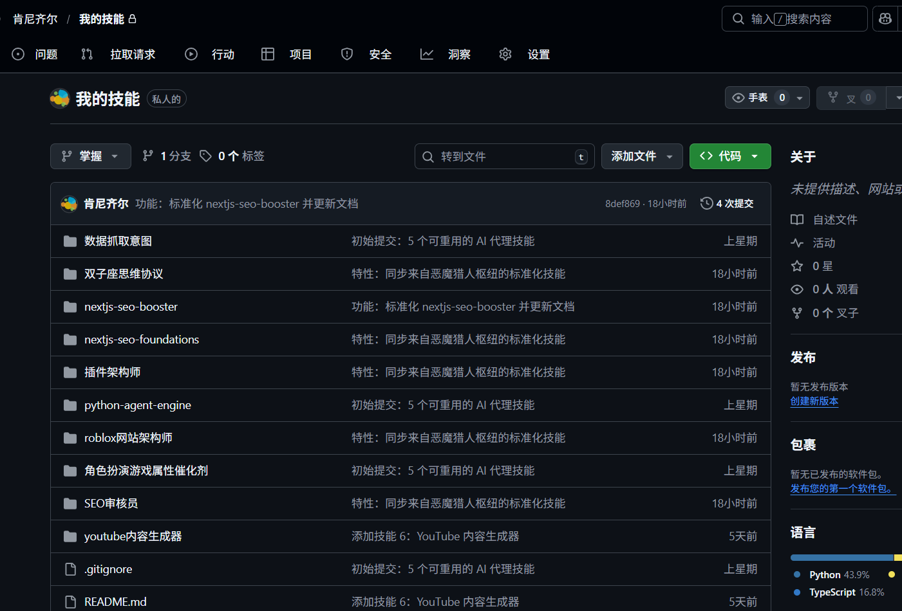The height and width of the screenshot is (611, 902).
Task: Toggle watch with the 手表 eye button
Action: pos(750,98)
